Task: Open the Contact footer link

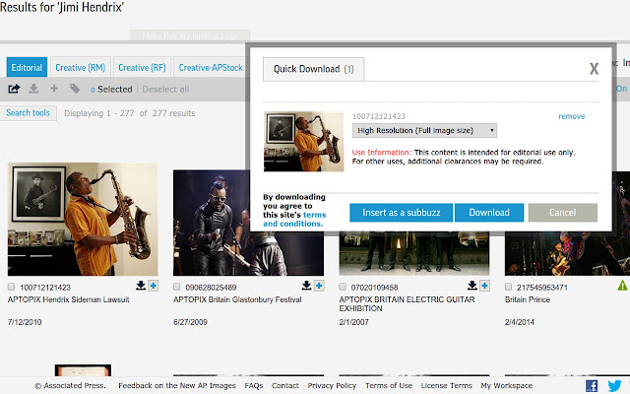Action: (x=285, y=385)
